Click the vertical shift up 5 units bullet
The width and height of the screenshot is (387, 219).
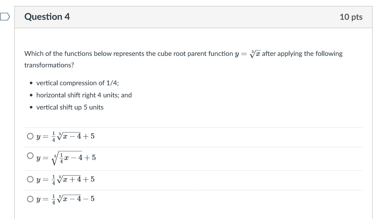(70, 107)
